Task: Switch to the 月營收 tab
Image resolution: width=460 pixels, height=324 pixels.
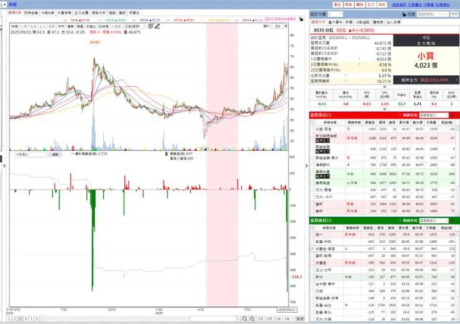Action: click(134, 13)
